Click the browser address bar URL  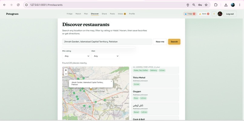pyautogui.click(x=46, y=5)
